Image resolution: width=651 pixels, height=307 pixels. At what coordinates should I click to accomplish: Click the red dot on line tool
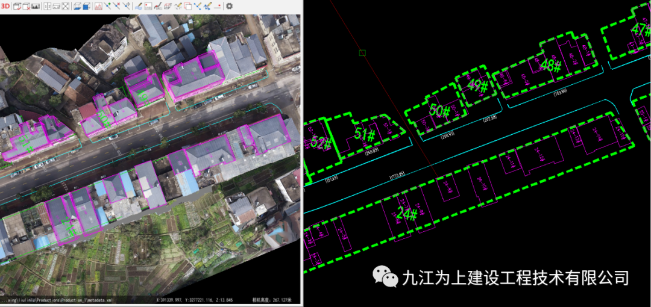[218, 6]
